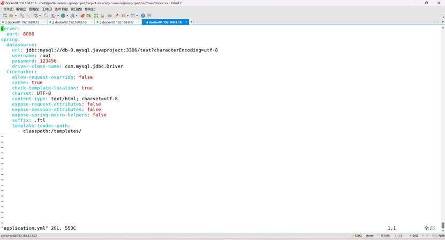Click the CAP lock status indicator
The height and width of the screenshot is (240, 445).
pos(435,236)
